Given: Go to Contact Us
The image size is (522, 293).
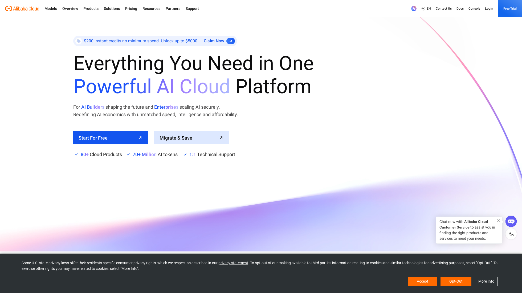Looking at the screenshot, I should pyautogui.click(x=443, y=9).
